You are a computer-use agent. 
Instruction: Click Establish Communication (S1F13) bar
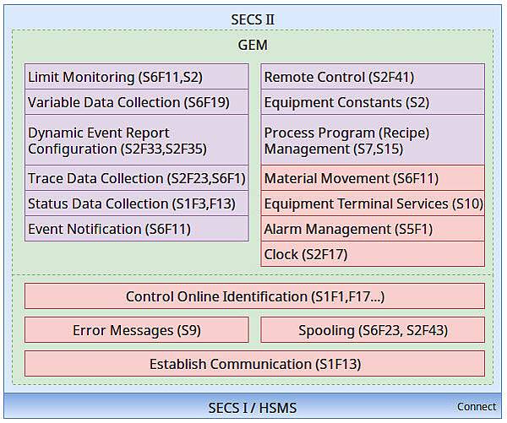pyautogui.click(x=254, y=364)
